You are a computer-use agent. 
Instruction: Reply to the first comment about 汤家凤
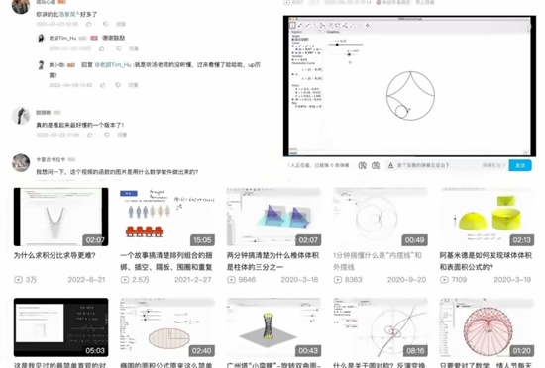click(121, 24)
